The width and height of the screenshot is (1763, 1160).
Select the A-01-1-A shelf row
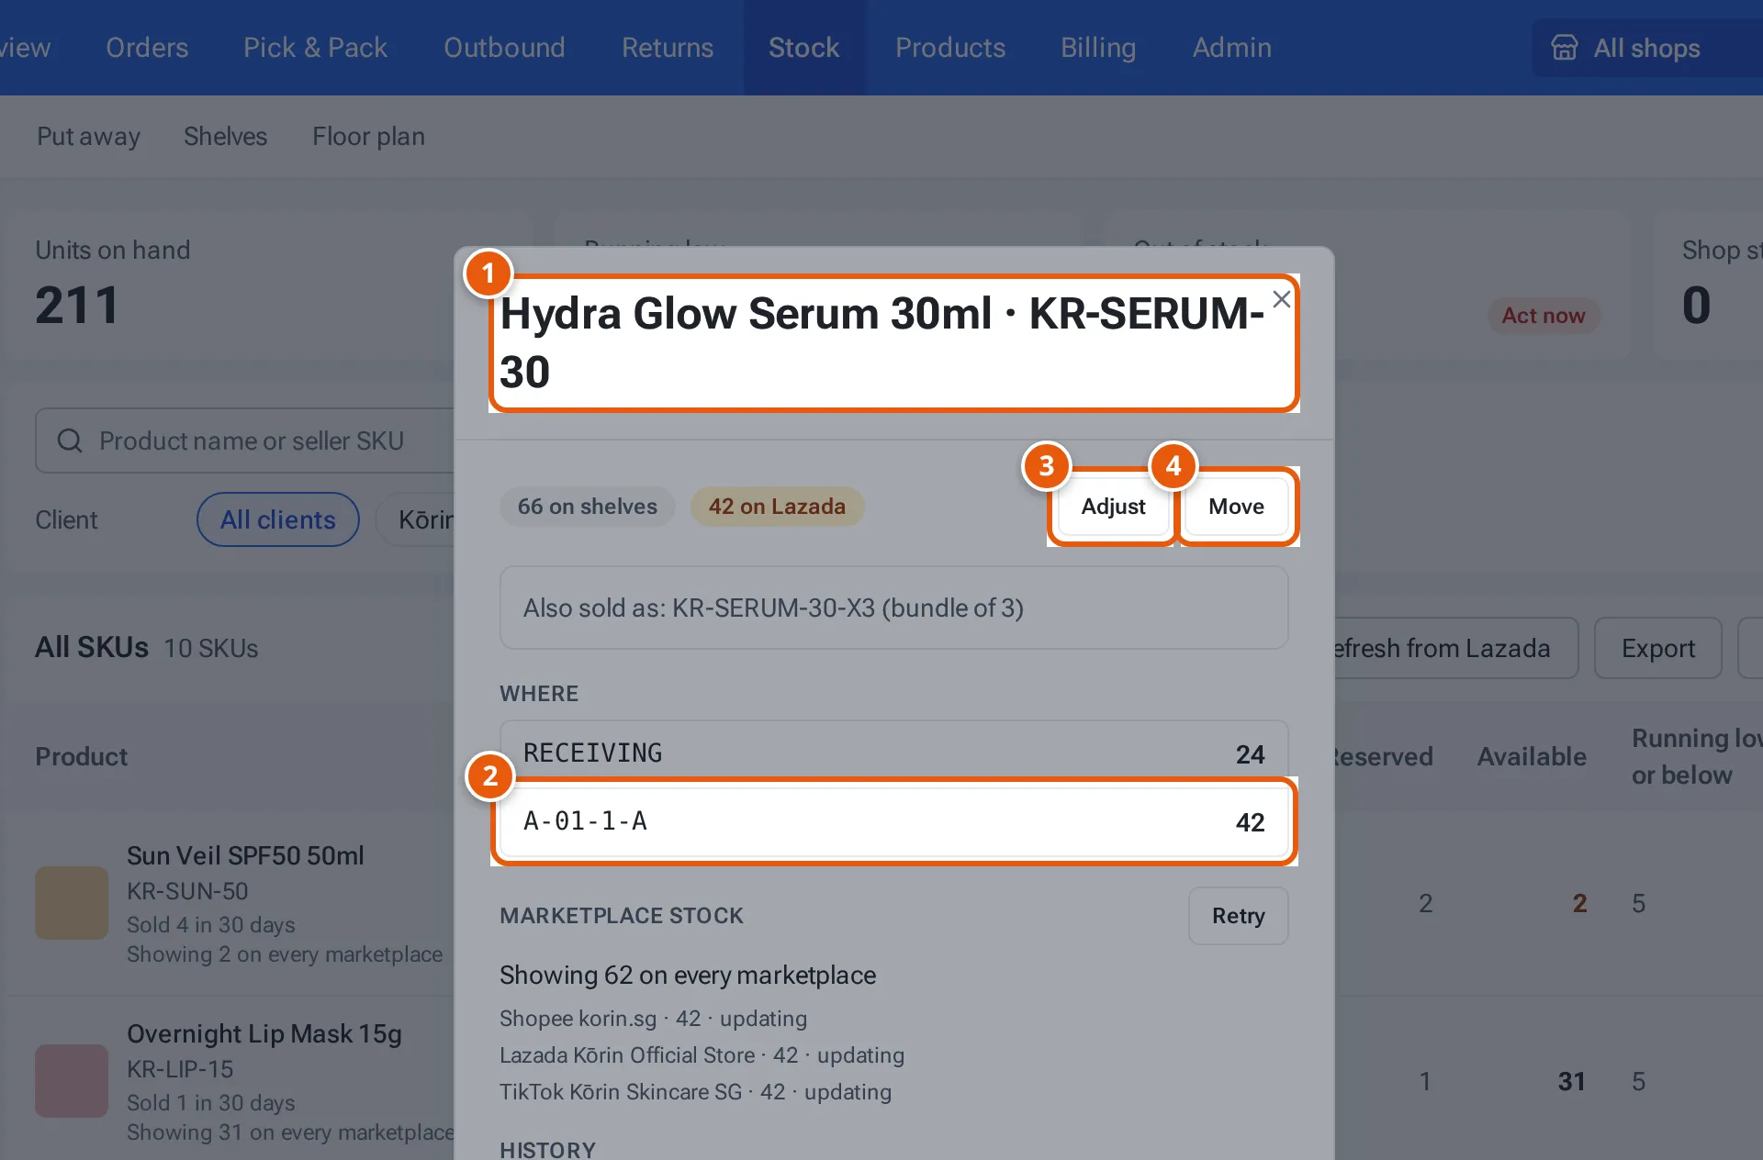point(893,821)
